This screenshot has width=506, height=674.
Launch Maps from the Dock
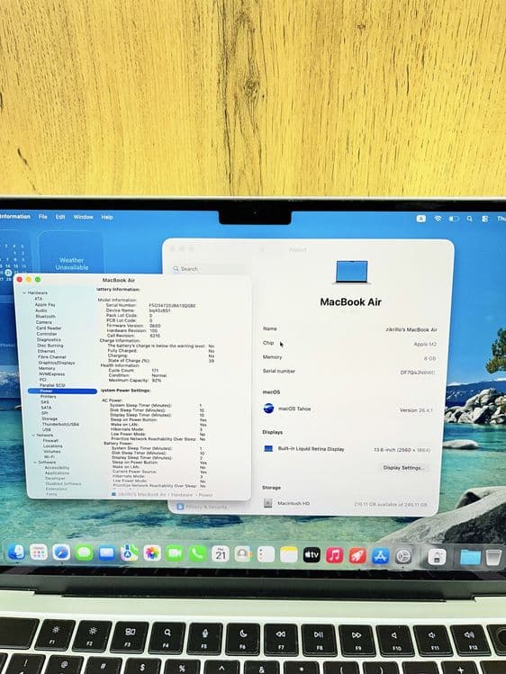point(129,553)
